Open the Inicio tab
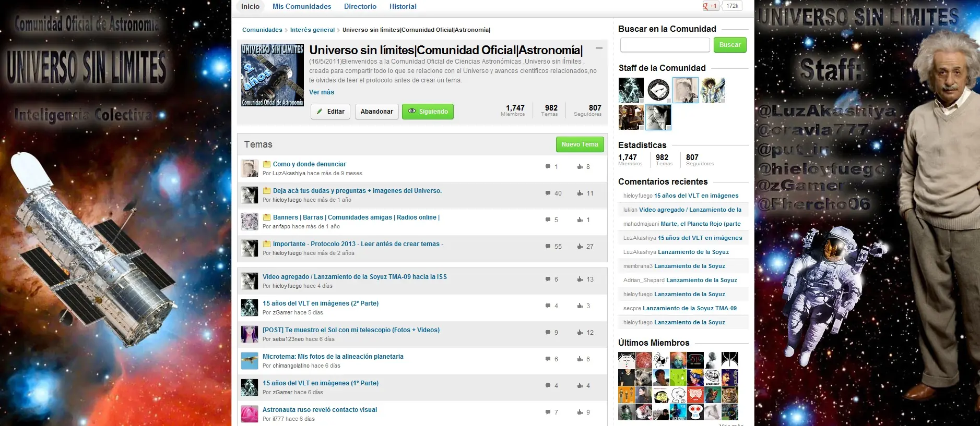Image resolution: width=980 pixels, height=426 pixels. [x=250, y=6]
